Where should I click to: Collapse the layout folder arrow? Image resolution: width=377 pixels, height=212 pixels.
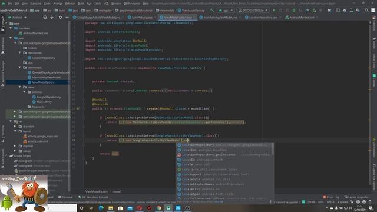(15, 131)
